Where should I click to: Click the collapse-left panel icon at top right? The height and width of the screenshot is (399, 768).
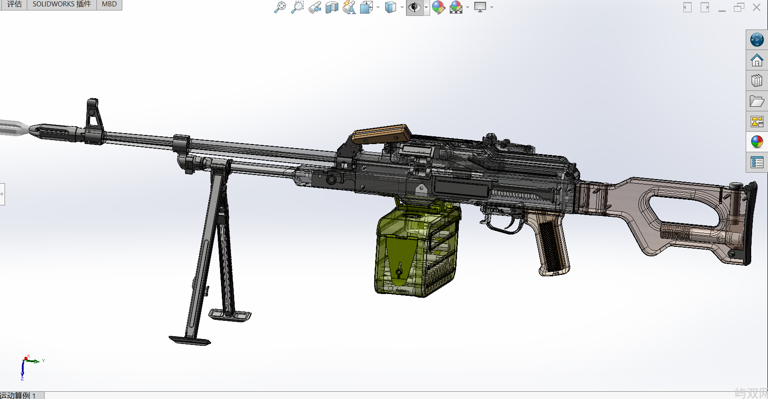pos(688,7)
